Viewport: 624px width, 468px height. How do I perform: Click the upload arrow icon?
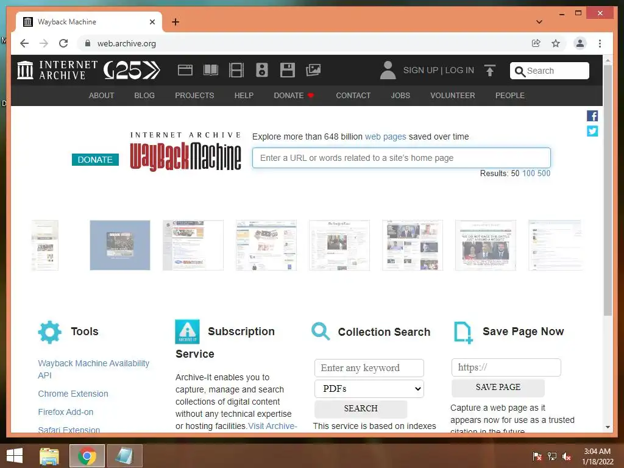(x=490, y=71)
